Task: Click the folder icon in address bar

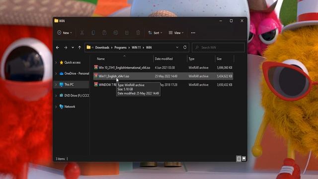Action: tap(88, 47)
